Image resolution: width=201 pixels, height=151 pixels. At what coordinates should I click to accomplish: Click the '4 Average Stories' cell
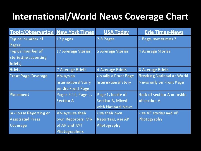164,57
